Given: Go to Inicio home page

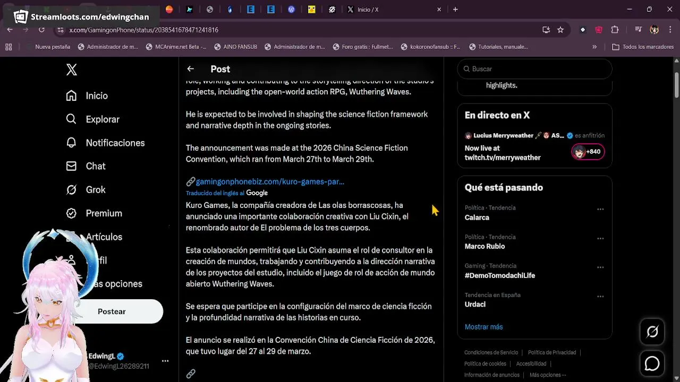Looking at the screenshot, I should [87, 95].
